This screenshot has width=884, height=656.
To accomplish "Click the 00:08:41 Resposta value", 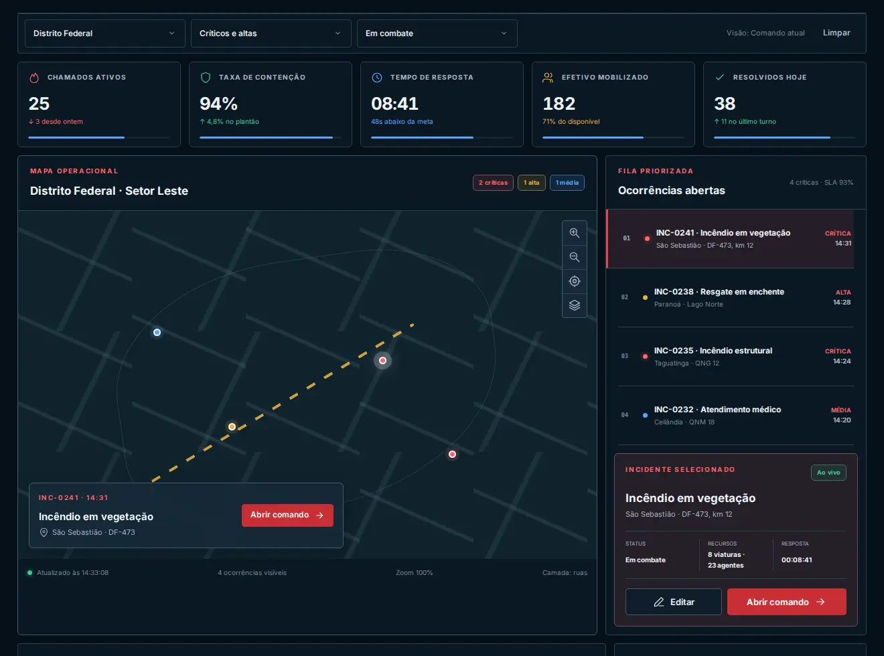I will 797,560.
